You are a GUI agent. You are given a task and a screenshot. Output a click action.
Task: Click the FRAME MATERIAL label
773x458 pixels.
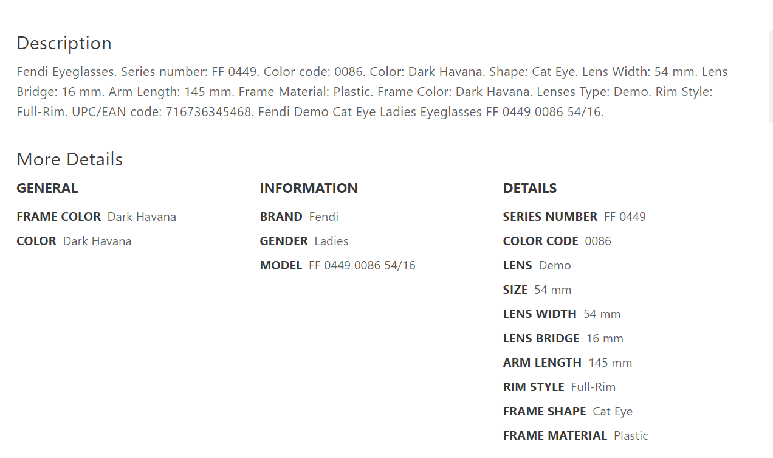click(554, 436)
